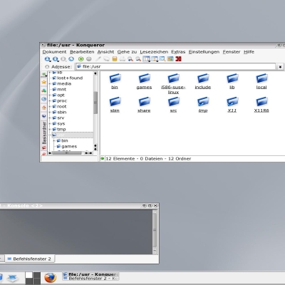Open the Einstellungen menu
Image resolution: width=285 pixels, height=285 pixels.
pos(204,52)
